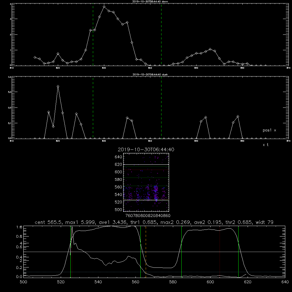
Task: Click the green vertical line at 615 in bottom plot
Action: click(238, 252)
